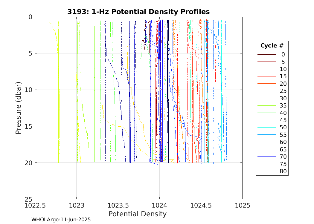Click x-axis tick label 1025
The image size is (314, 224).
pyautogui.click(x=242, y=205)
